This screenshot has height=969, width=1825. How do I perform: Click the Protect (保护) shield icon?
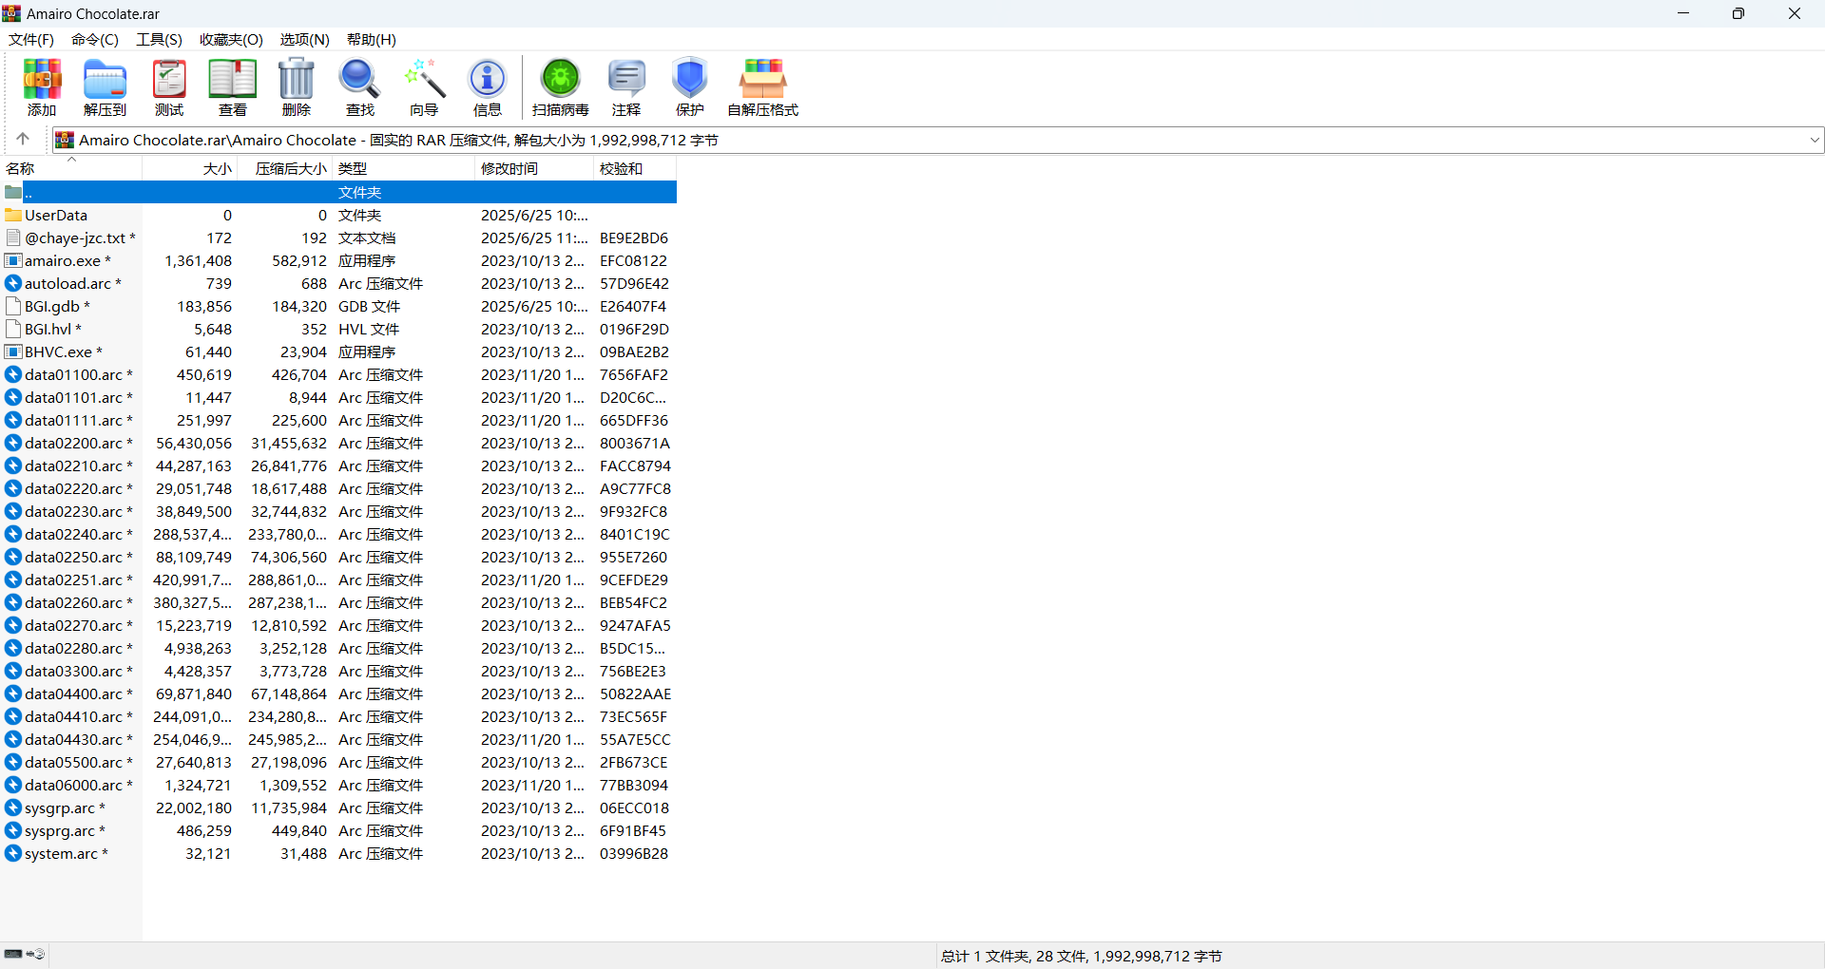(x=690, y=85)
